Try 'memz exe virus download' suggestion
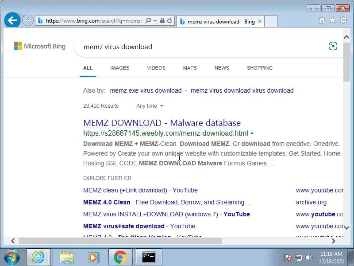The image size is (354, 266). point(146,90)
